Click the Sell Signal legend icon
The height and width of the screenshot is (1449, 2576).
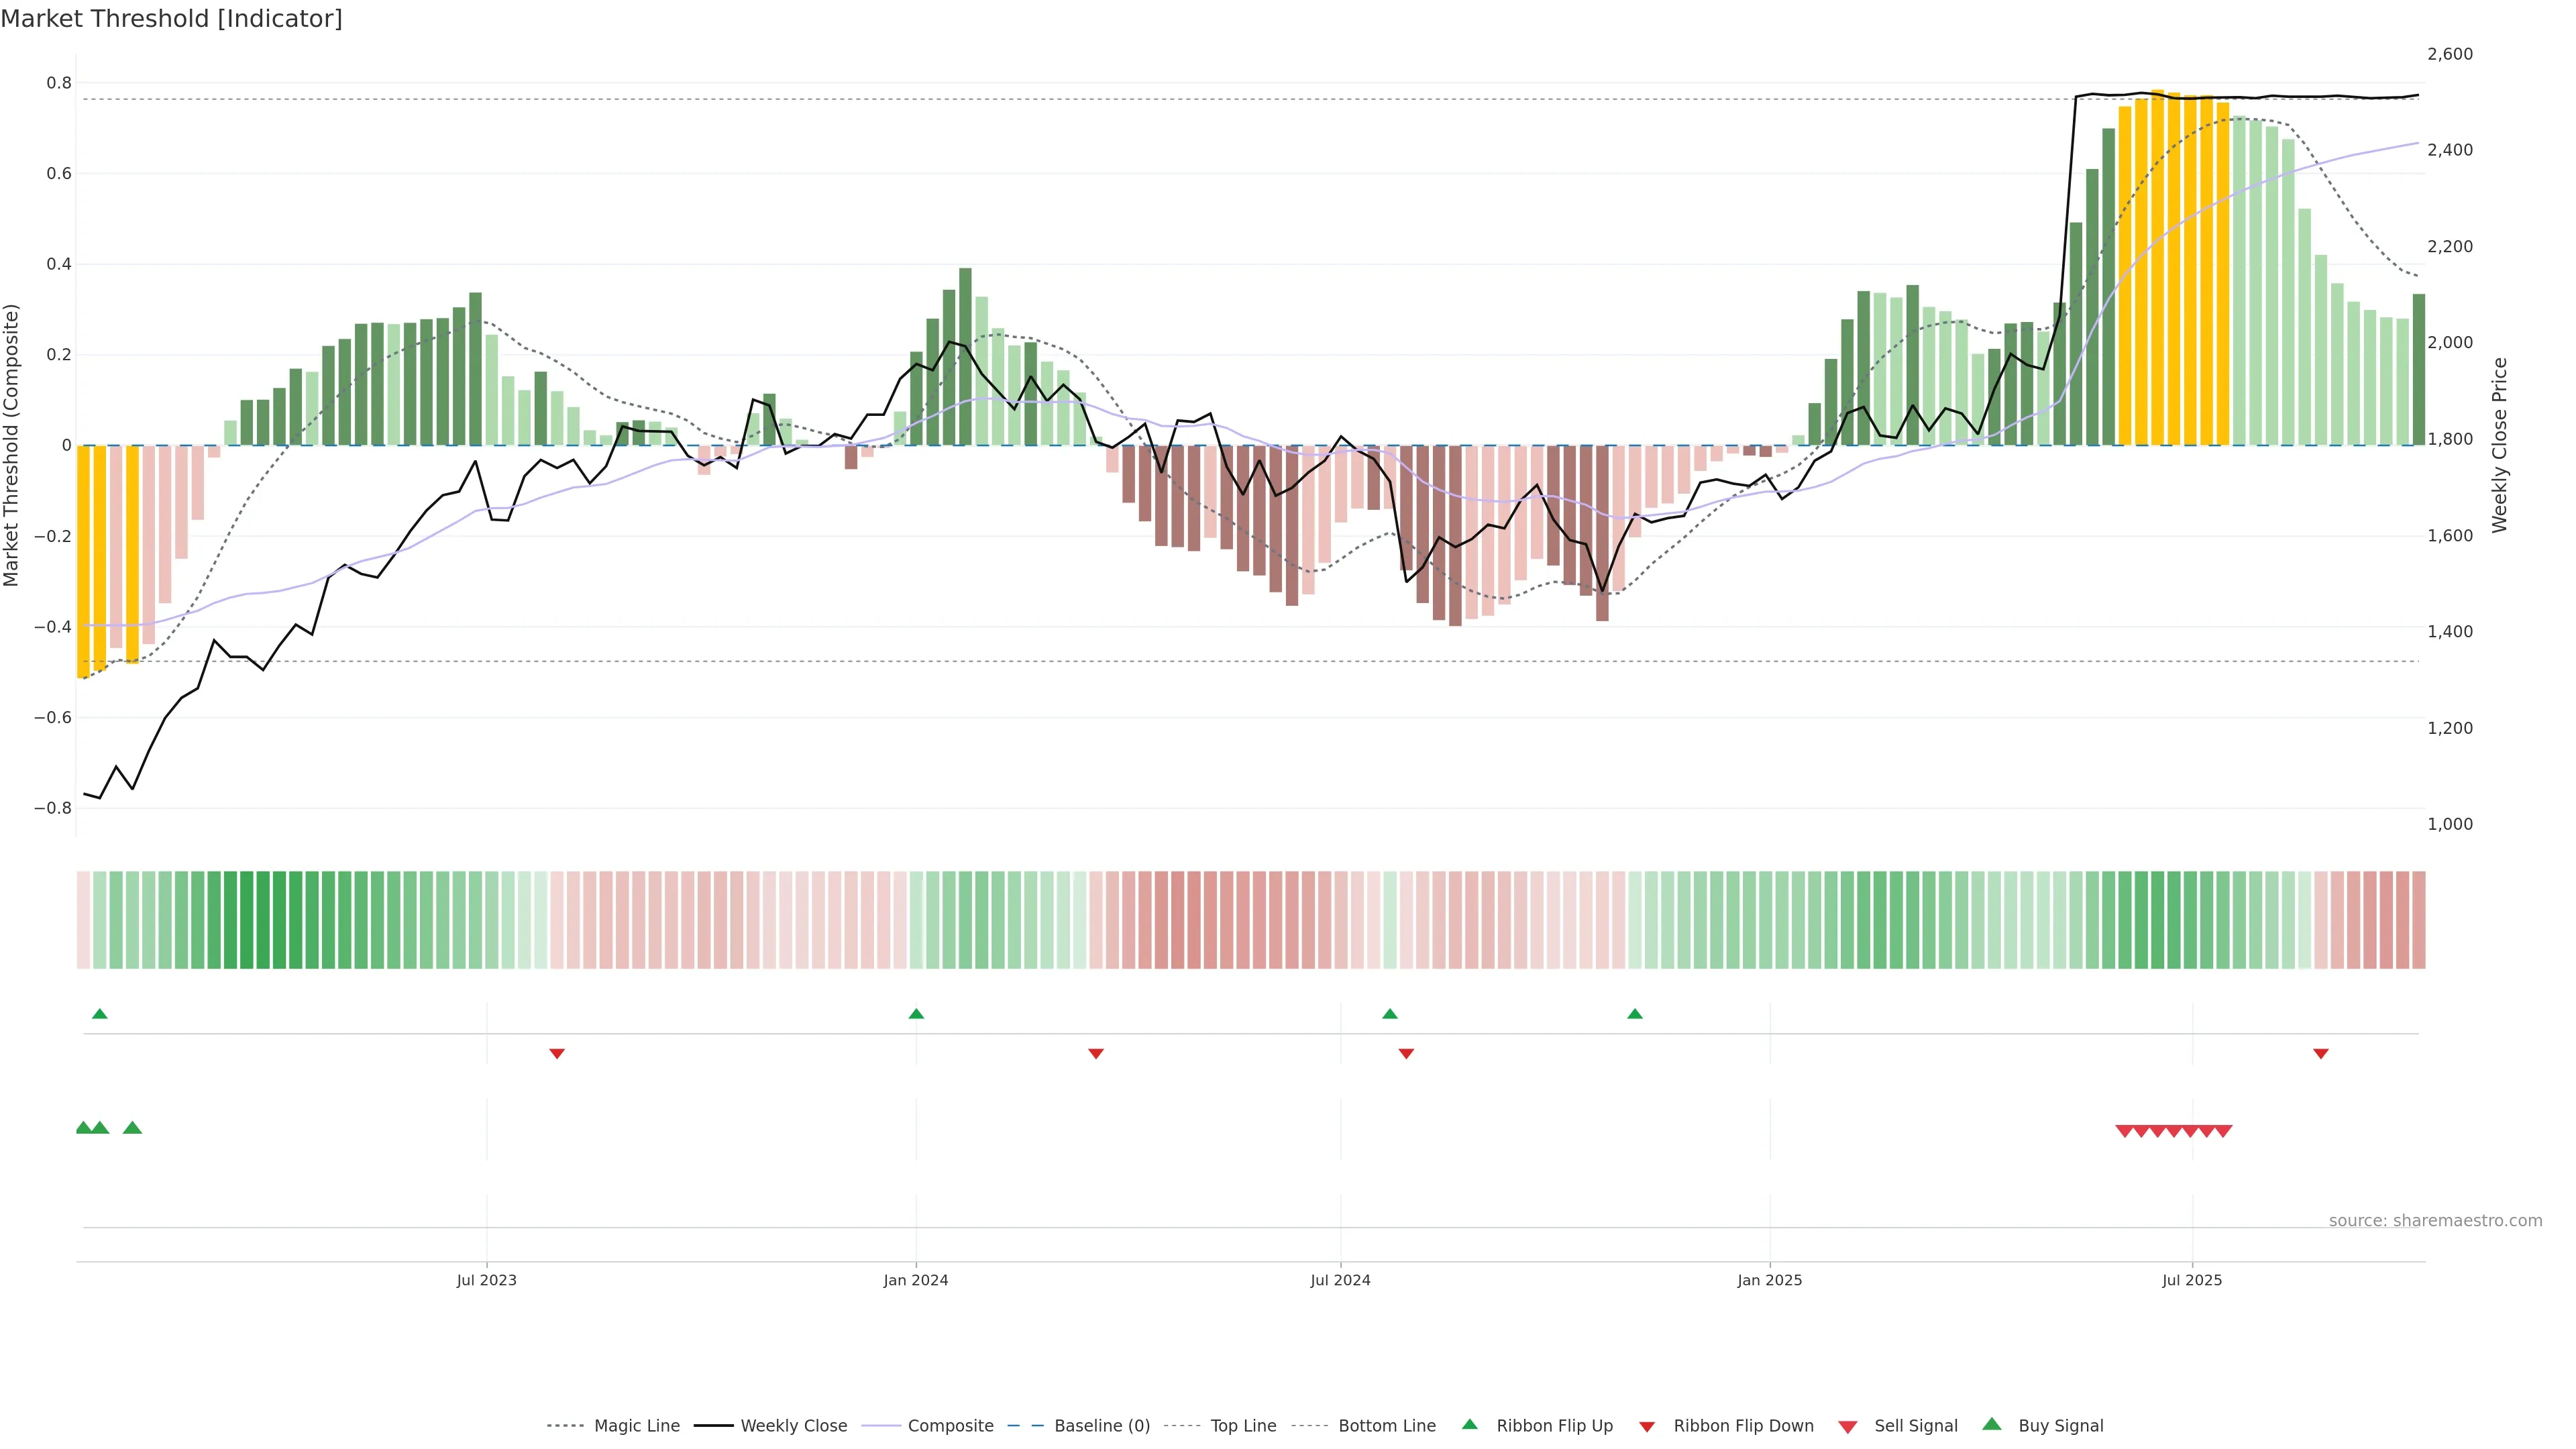coord(1848,1427)
